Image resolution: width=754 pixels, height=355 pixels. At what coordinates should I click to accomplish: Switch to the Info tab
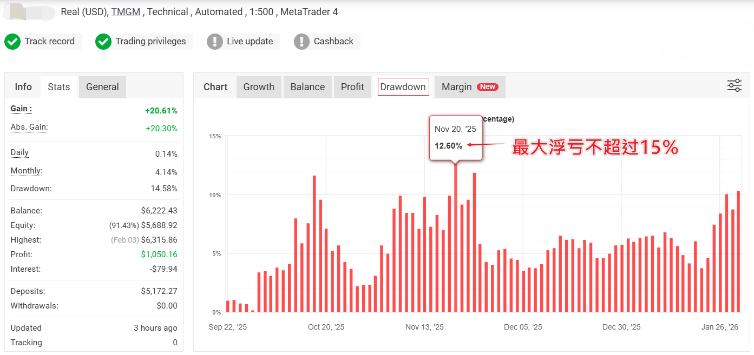click(23, 86)
